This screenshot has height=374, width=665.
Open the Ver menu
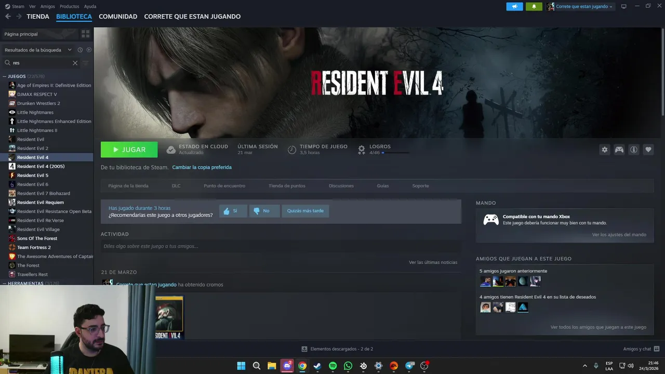[32, 6]
